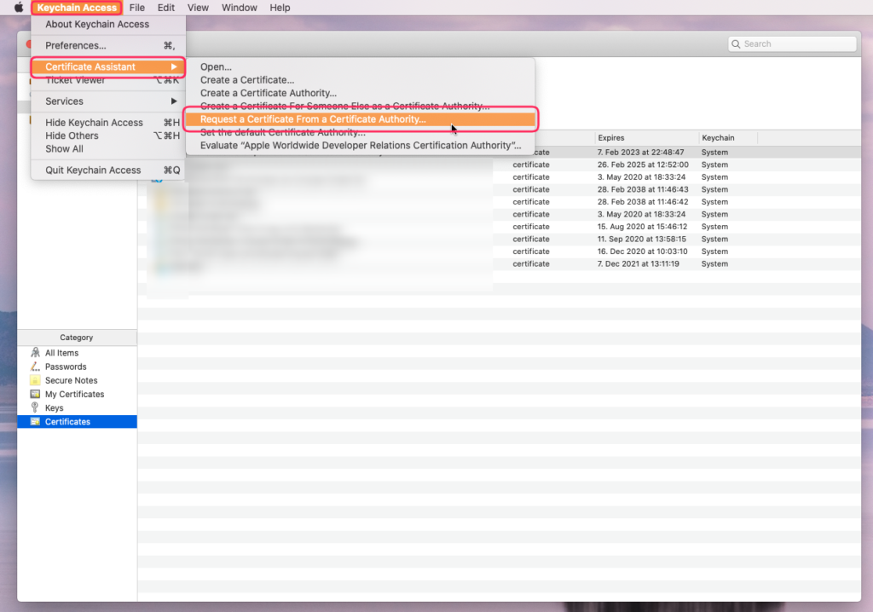
Task: Choose Request a Certificate From a Certificate Authority
Action: click(361, 119)
